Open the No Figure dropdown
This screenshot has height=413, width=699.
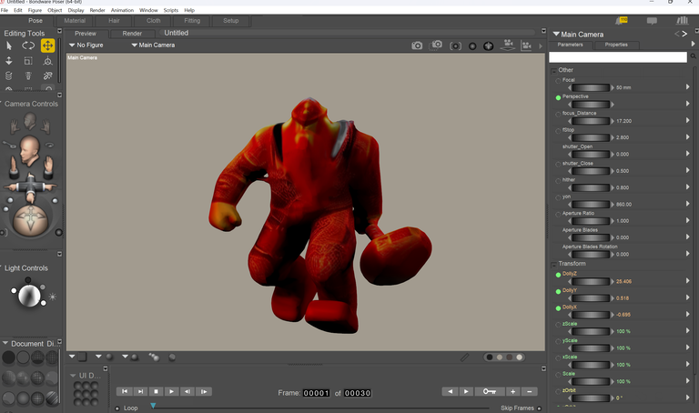tap(86, 45)
